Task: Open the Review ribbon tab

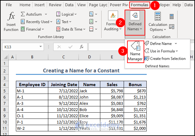Action: [x=55, y=5]
